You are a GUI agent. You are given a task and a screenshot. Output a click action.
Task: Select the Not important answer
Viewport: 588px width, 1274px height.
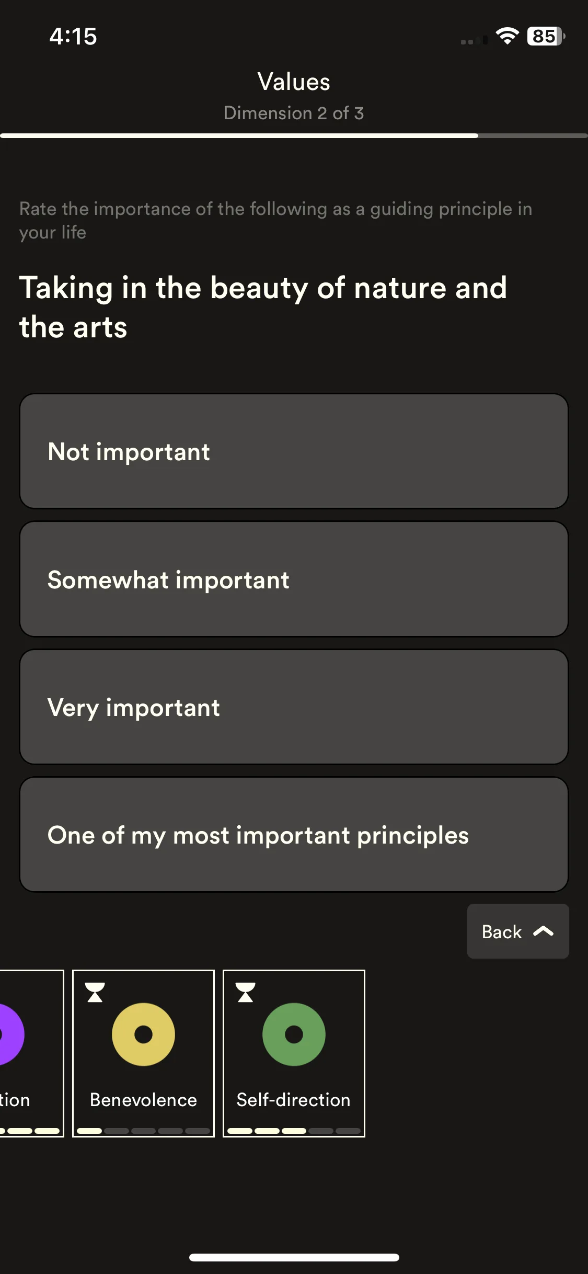(x=294, y=451)
